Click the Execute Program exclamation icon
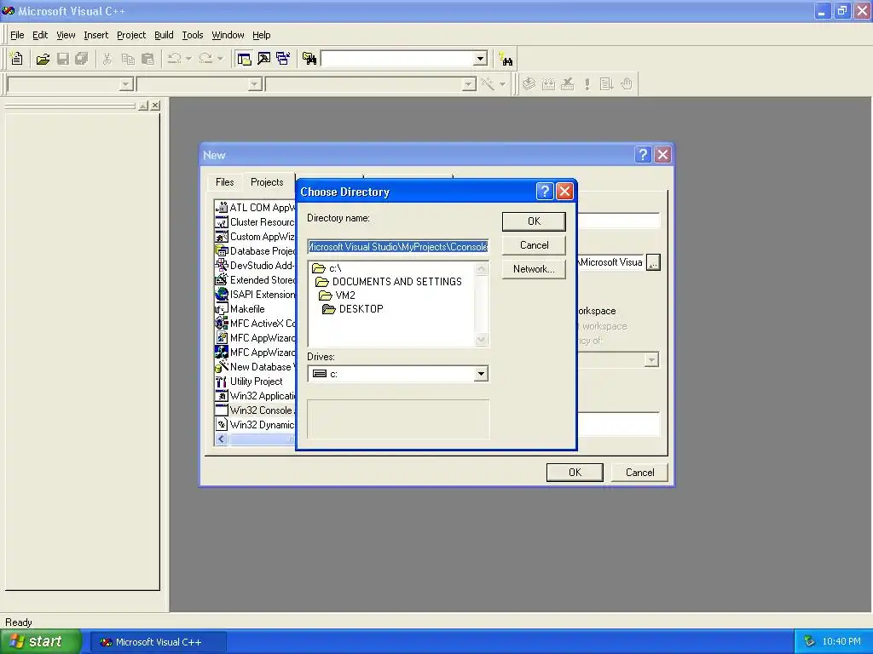Screen dimensions: 873x654 (x=587, y=84)
